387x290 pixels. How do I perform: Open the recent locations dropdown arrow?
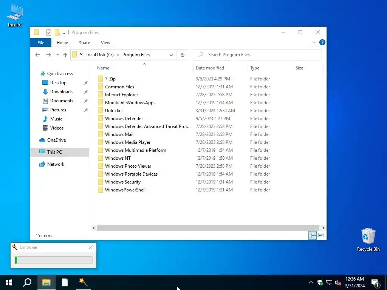(x=57, y=55)
